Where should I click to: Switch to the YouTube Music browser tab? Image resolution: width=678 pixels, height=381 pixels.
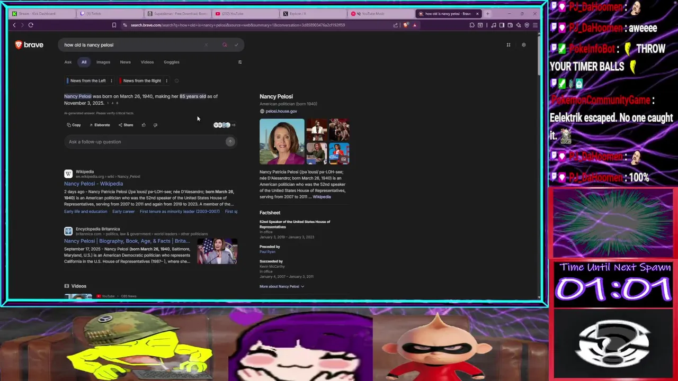[x=380, y=14]
